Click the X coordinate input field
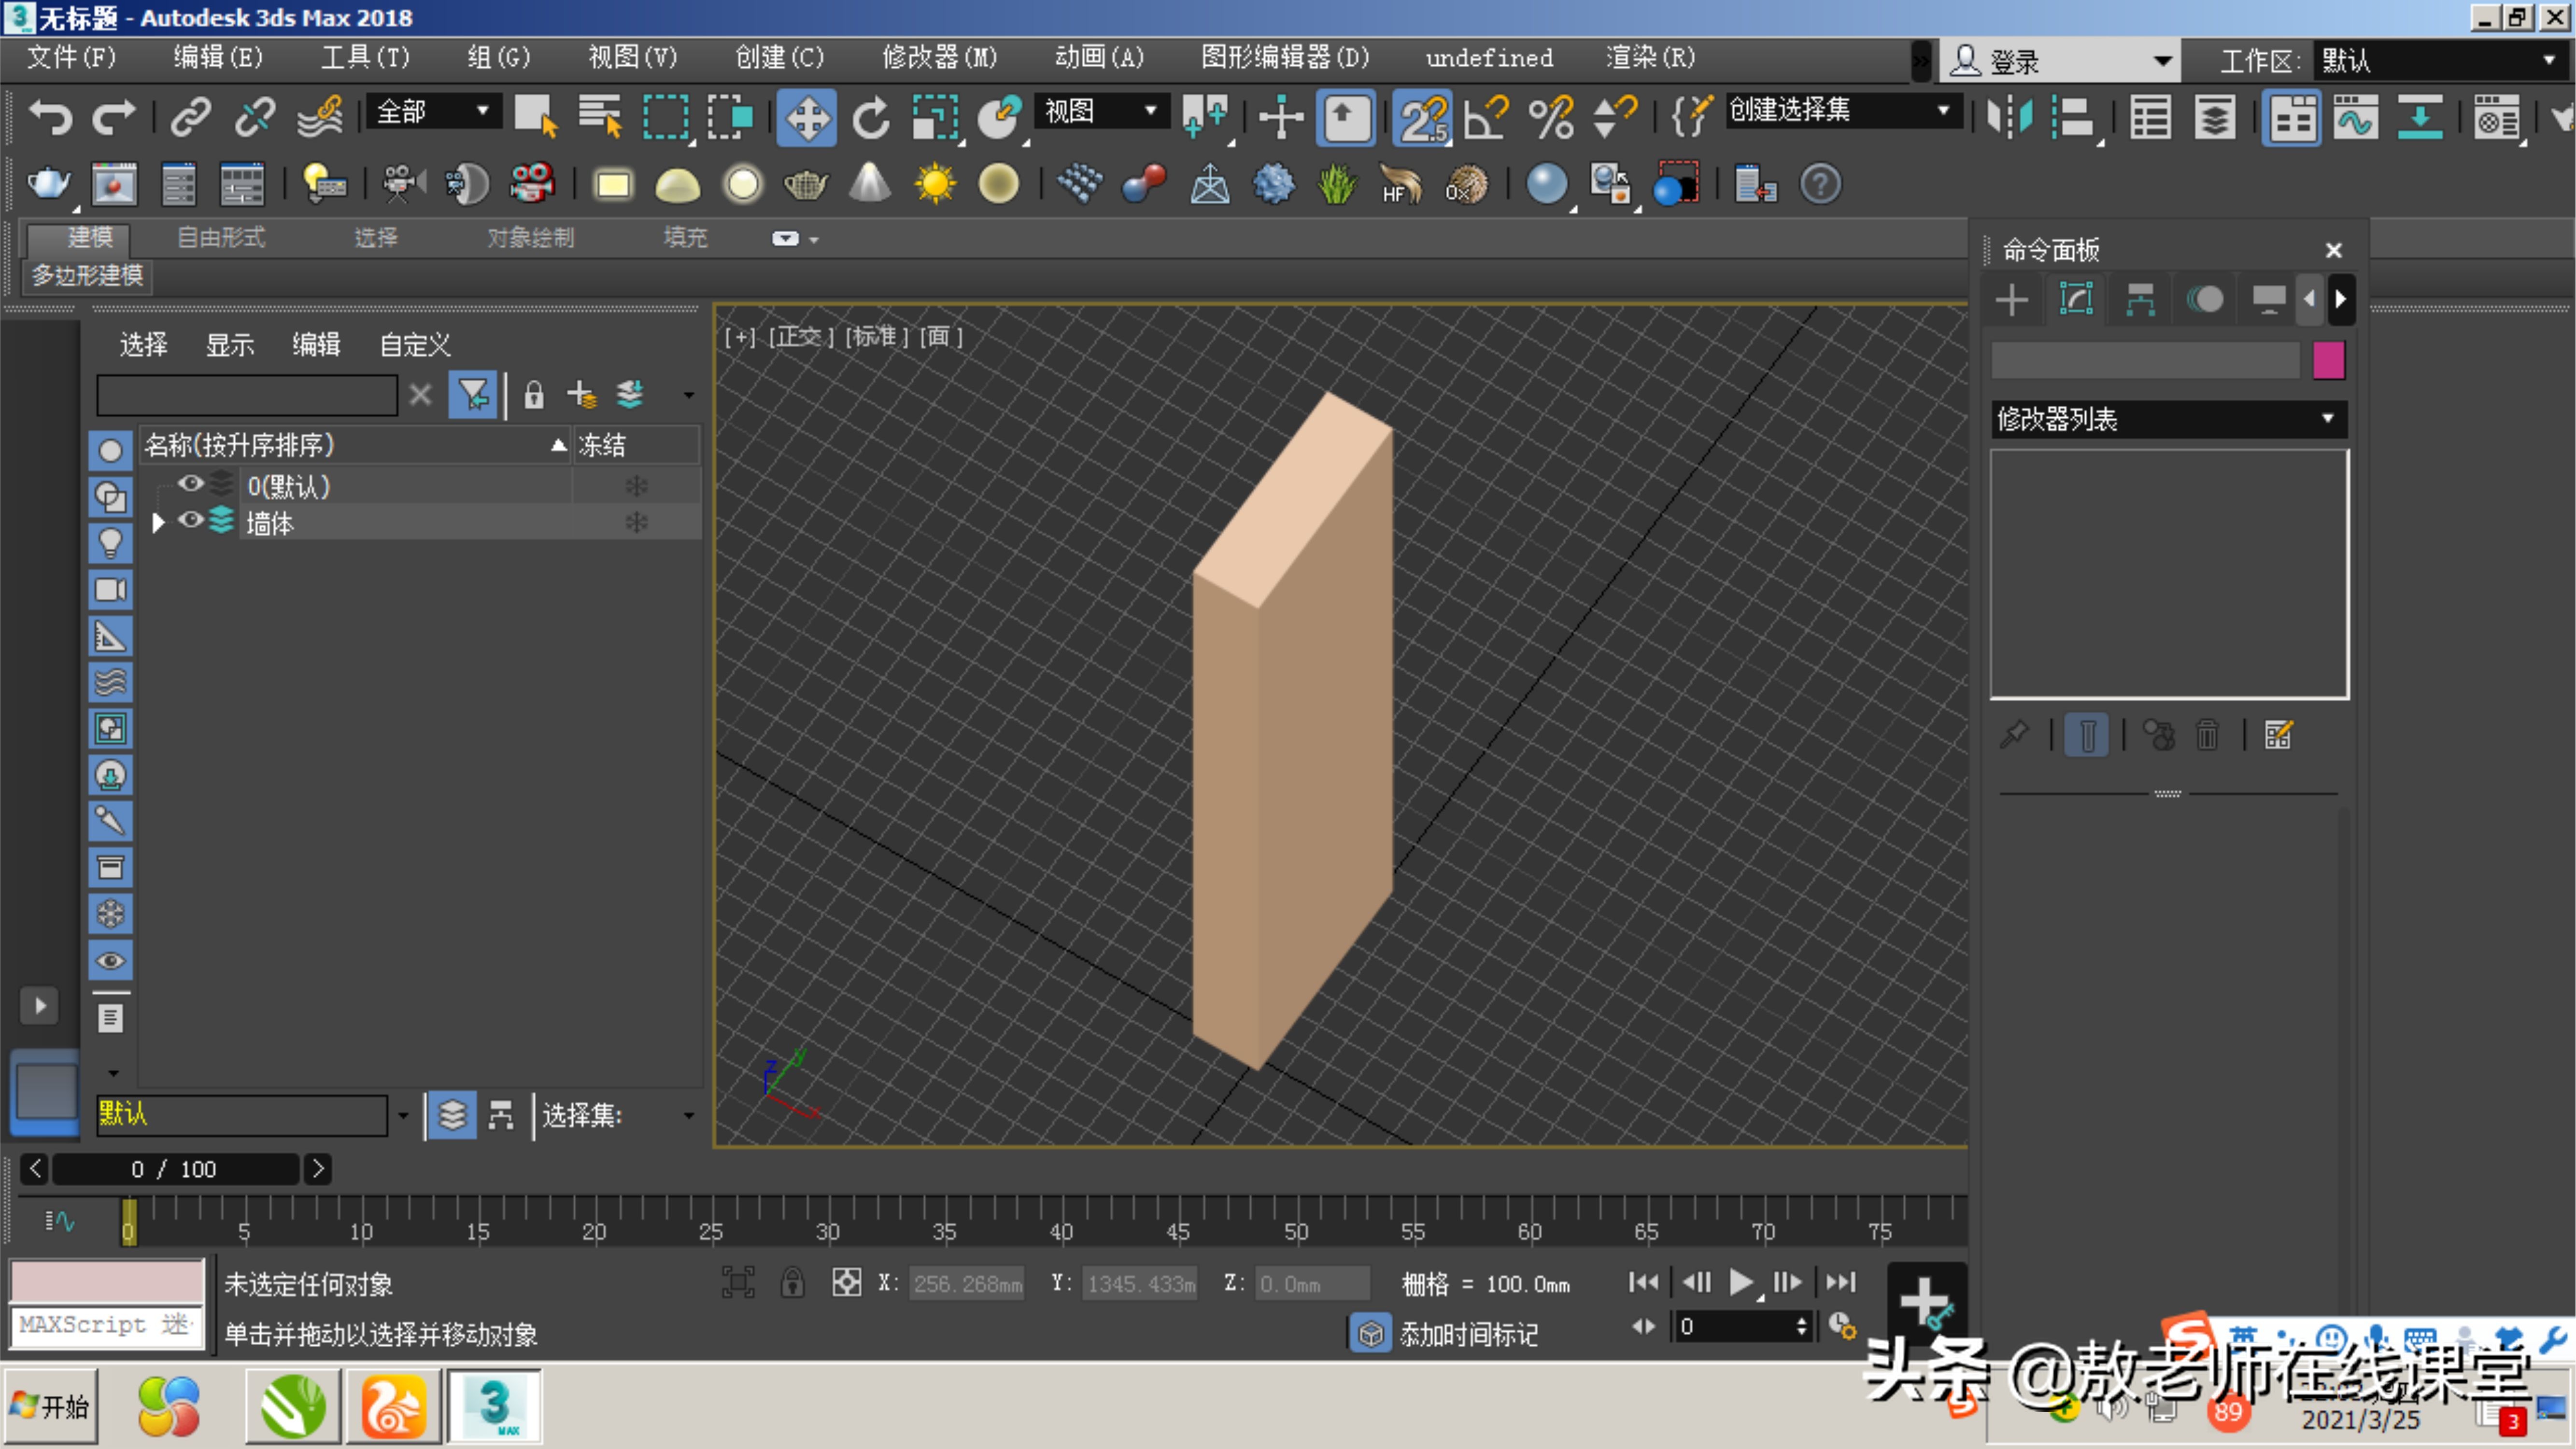The height and width of the screenshot is (1449, 2576). [x=967, y=1283]
